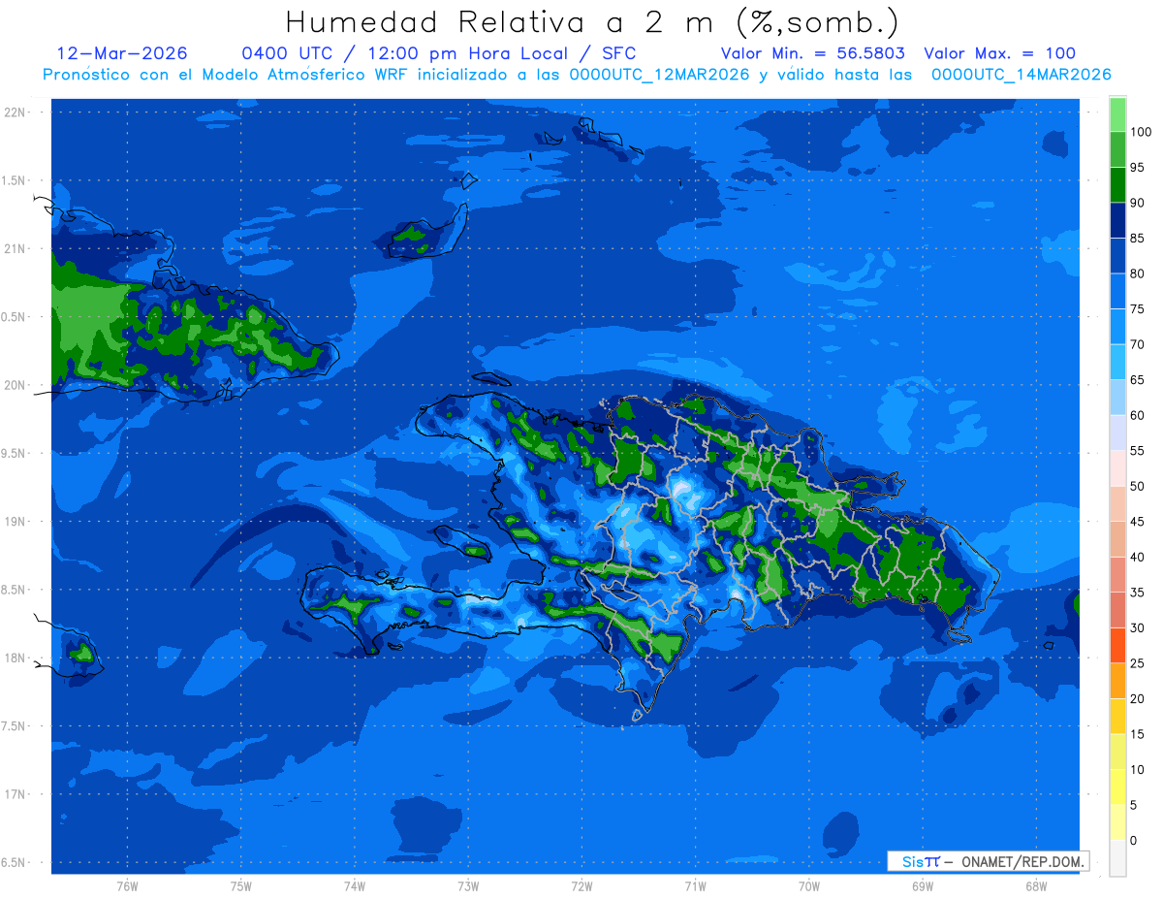This screenshot has width=1163, height=899.
Task: Select the pale yellow swatch between 0 and 5
Action: [1117, 822]
